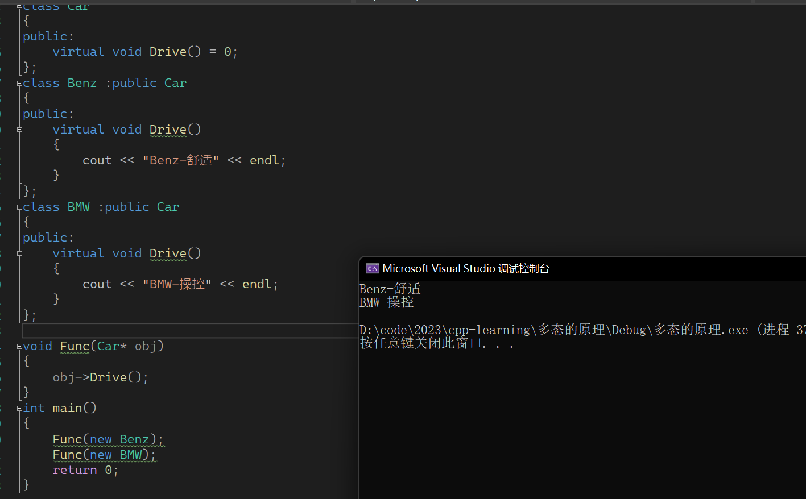The width and height of the screenshot is (806, 499).
Task: Click the "class BMW :public Car" declaration line
Action: point(101,207)
